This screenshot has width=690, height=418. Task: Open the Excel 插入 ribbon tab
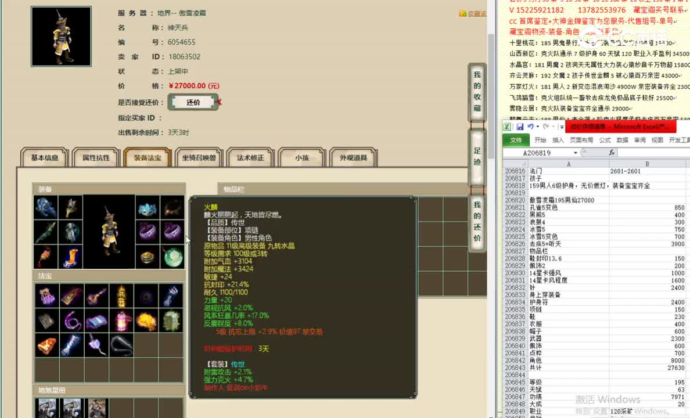[x=558, y=140]
